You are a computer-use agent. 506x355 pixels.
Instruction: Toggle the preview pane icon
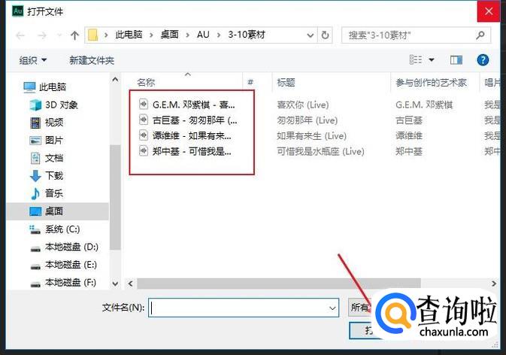point(456,59)
